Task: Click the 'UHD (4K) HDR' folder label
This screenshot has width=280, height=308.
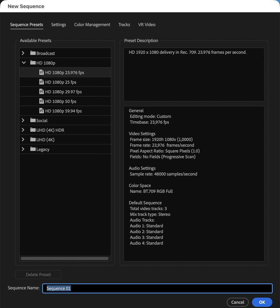Action: tap(50, 130)
